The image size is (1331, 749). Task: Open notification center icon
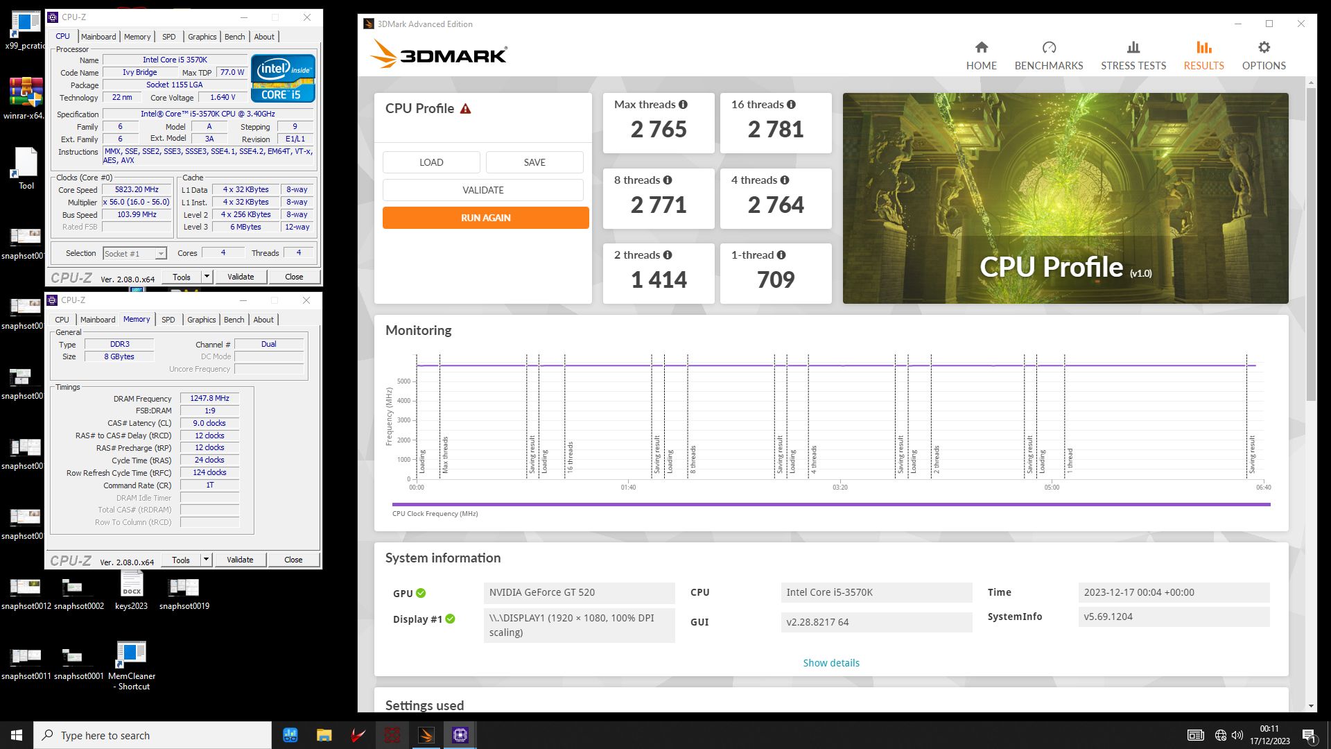coord(1309,735)
